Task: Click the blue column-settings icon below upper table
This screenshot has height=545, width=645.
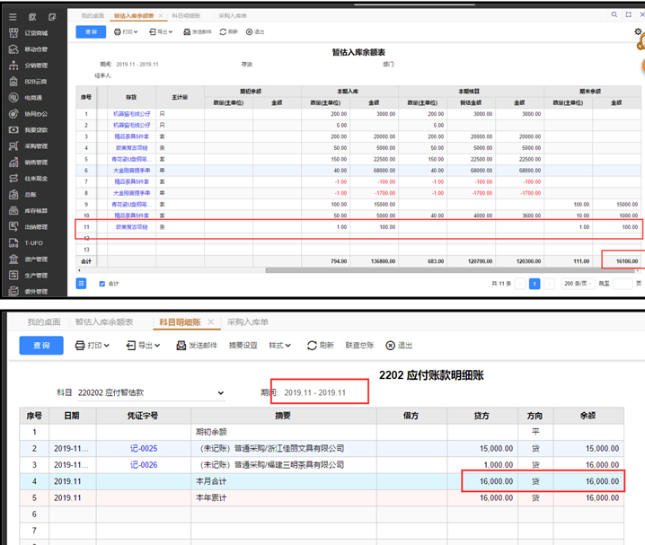Action: (x=81, y=283)
